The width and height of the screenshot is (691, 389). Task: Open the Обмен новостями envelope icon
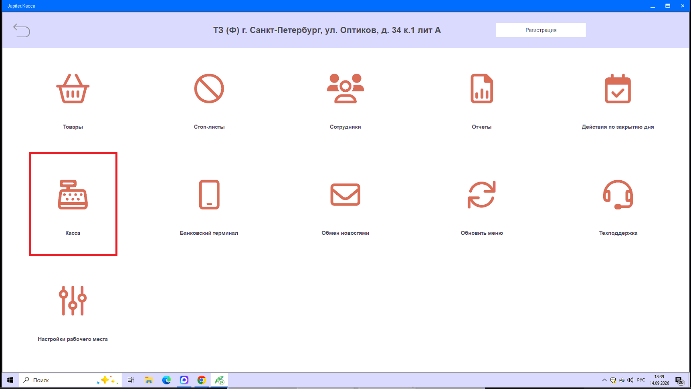click(x=345, y=195)
